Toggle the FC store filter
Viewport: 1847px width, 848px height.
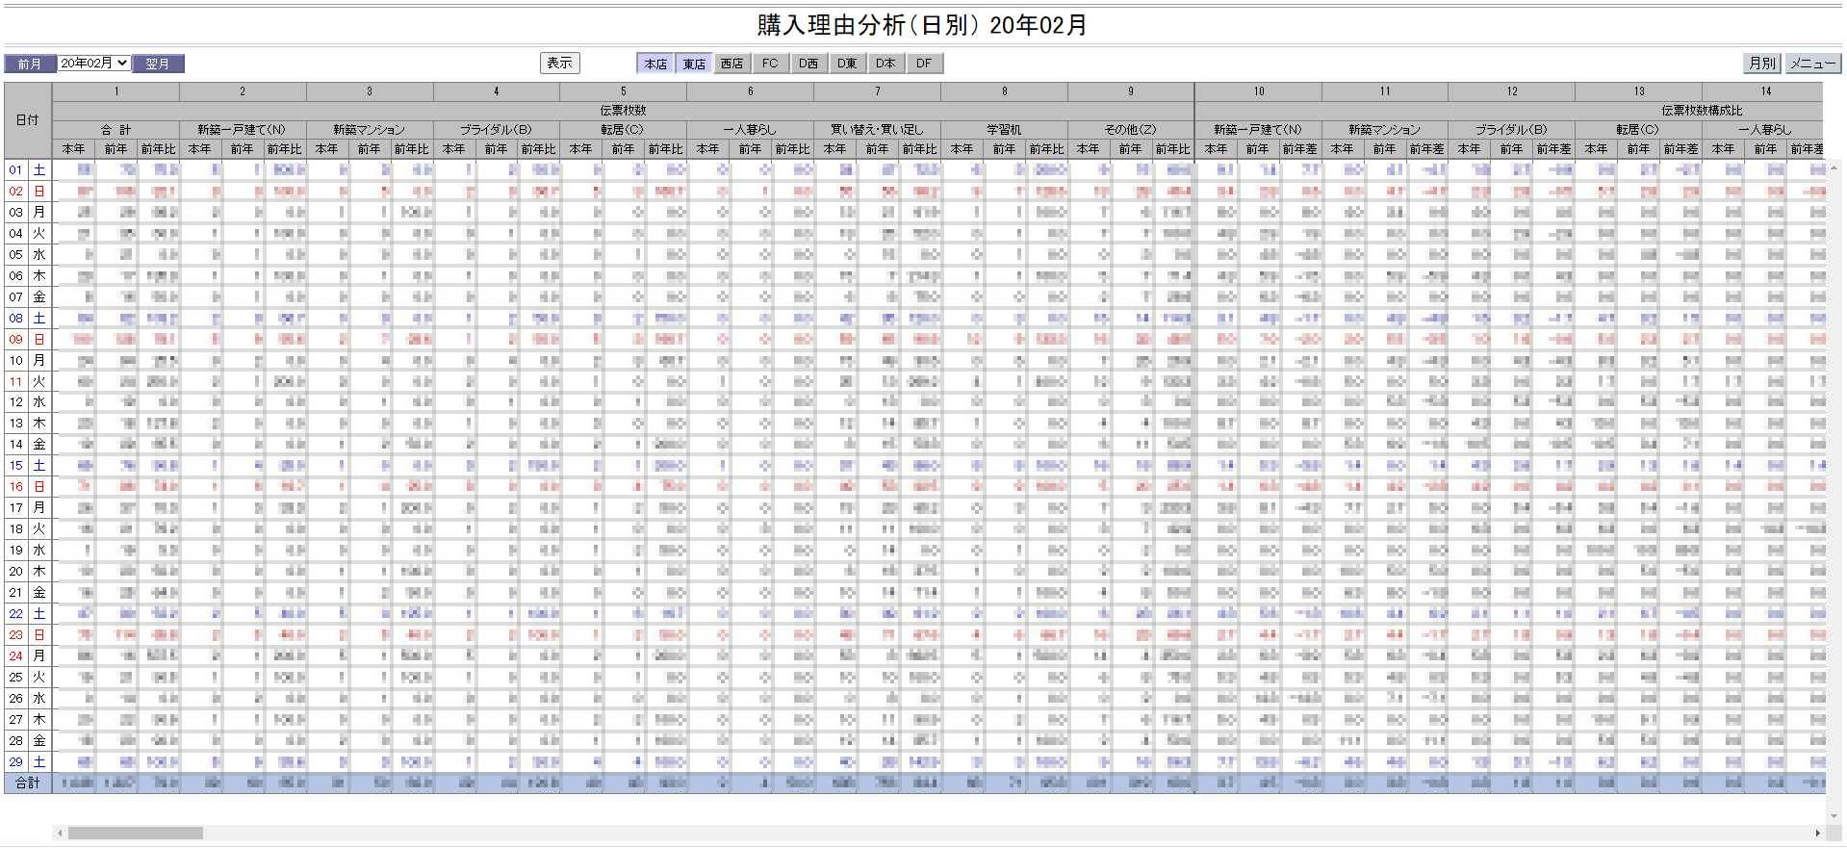770,64
